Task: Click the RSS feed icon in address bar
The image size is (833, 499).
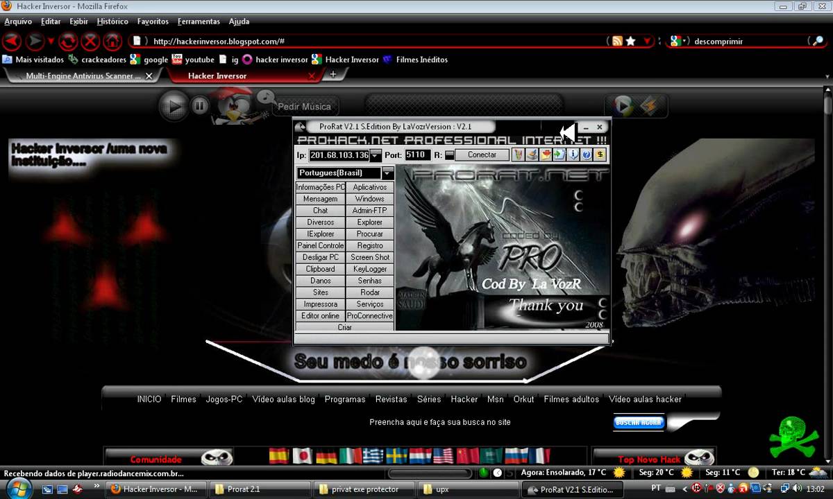Action: [616, 41]
